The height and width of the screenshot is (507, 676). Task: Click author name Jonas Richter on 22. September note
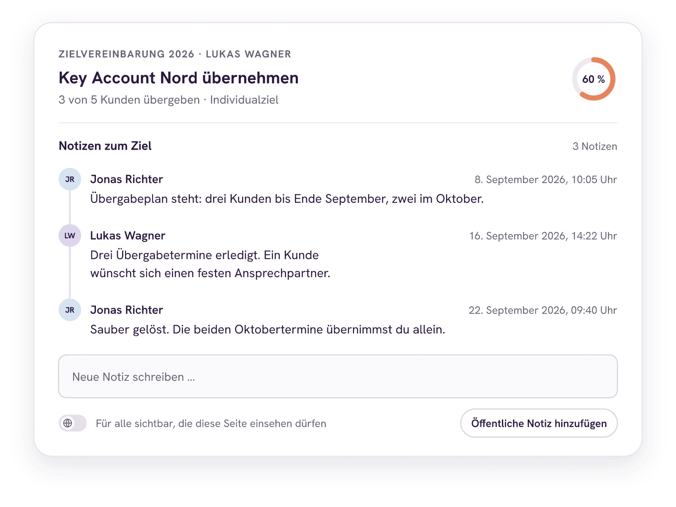coord(127,310)
